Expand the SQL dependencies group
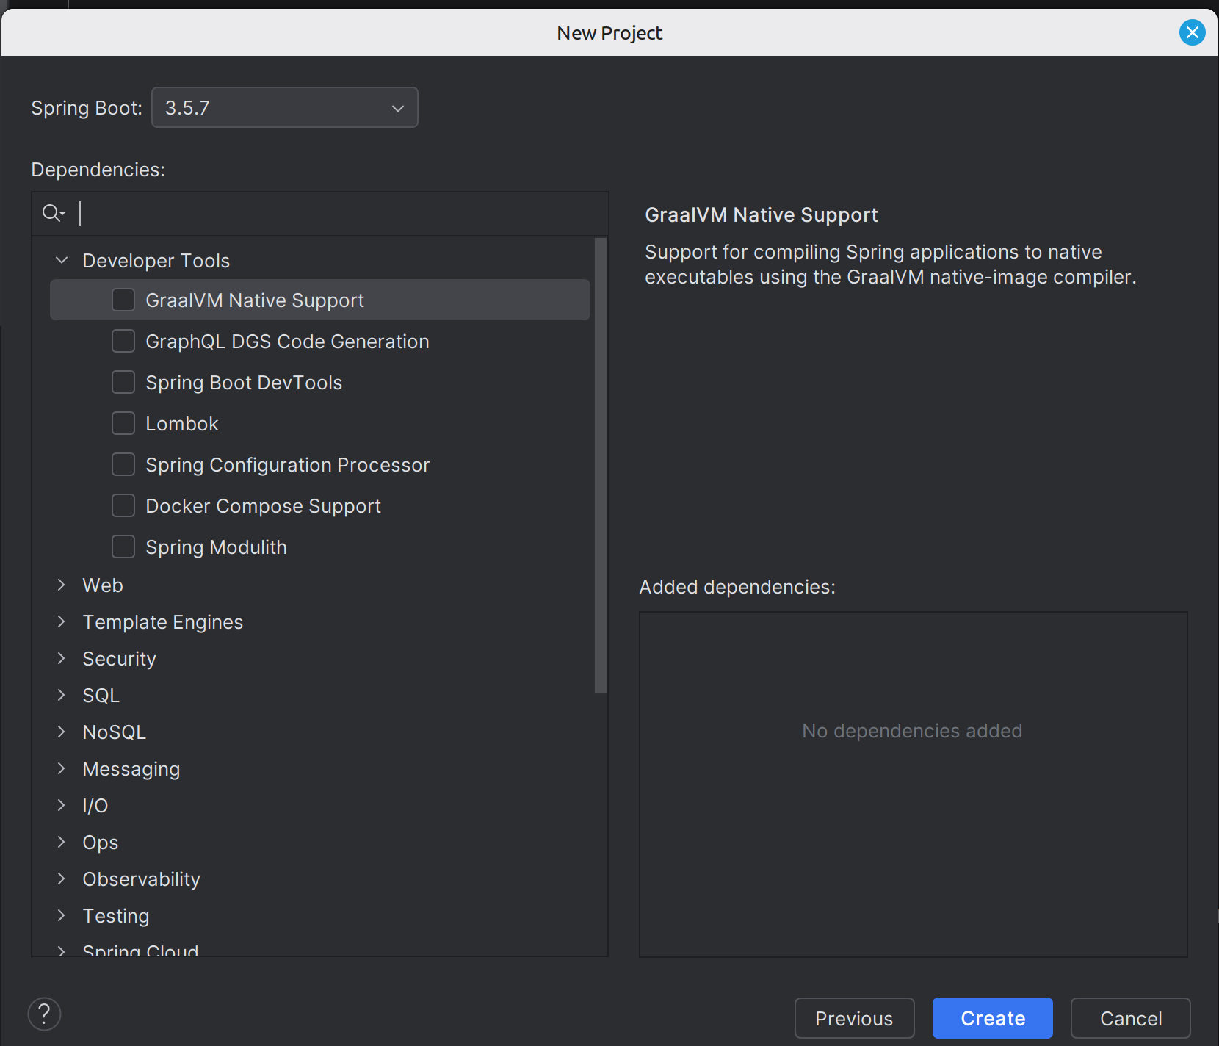Viewport: 1219px width, 1046px height. pos(62,695)
